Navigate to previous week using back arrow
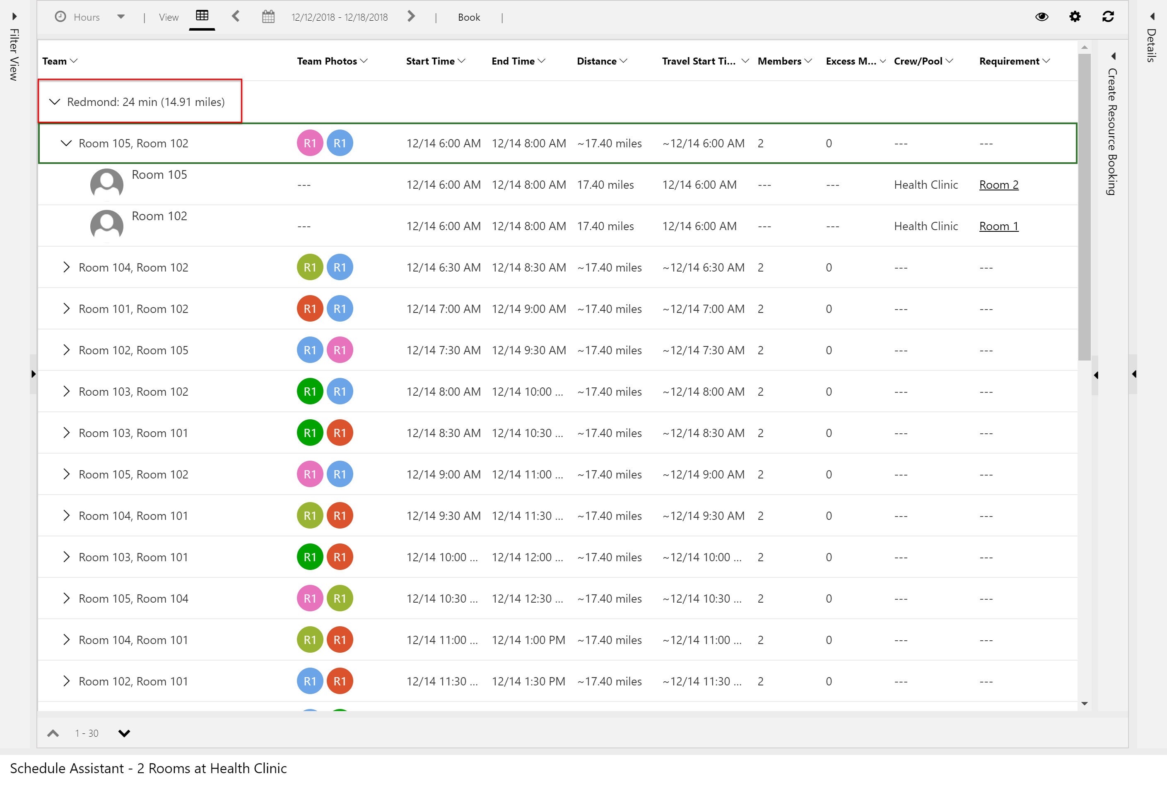The height and width of the screenshot is (786, 1167). (235, 17)
